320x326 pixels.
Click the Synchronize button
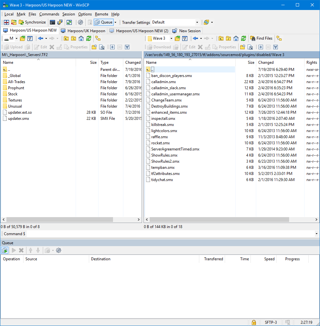(x=32, y=22)
